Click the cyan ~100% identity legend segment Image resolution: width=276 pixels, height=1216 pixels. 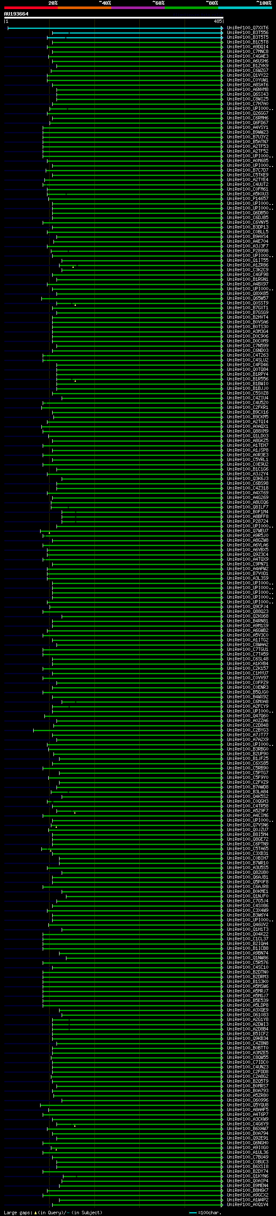(245, 8)
